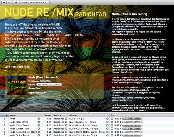Click the Radiohead artist arrow in the Voice Stem row

tap(66, 135)
